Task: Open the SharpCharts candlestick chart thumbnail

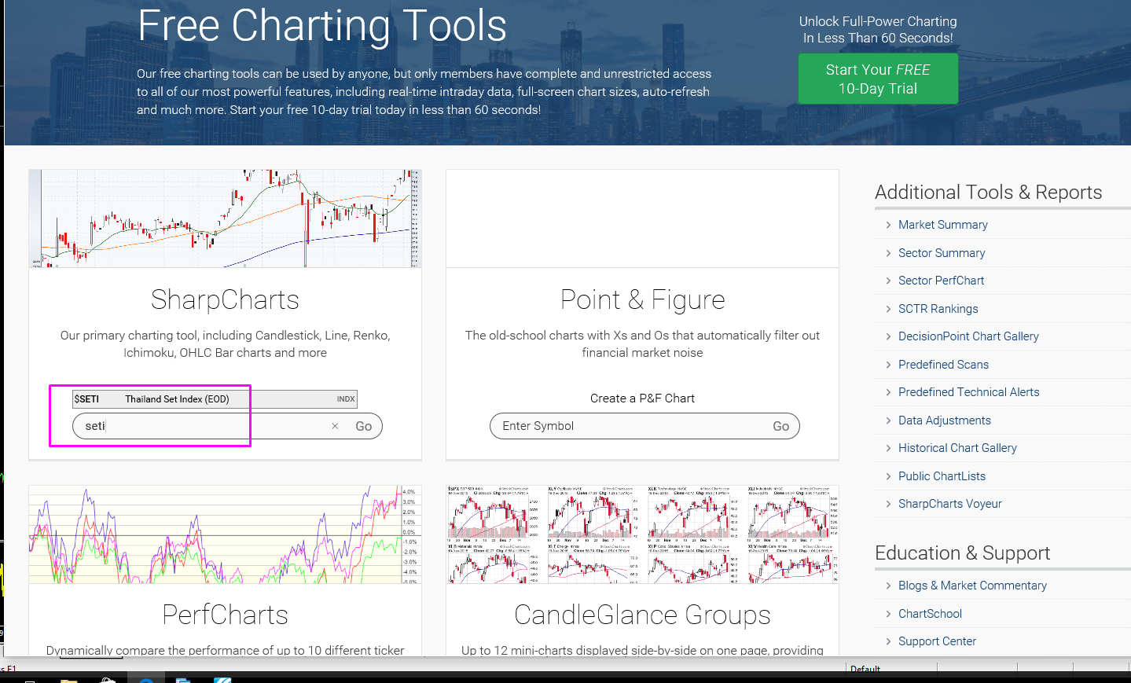Action: (x=225, y=218)
